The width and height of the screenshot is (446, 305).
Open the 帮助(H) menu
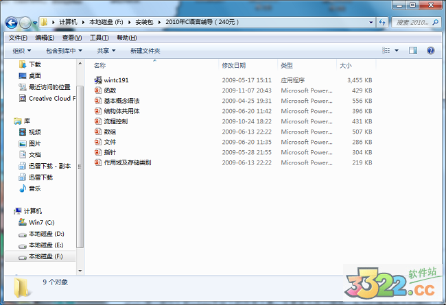pos(127,38)
